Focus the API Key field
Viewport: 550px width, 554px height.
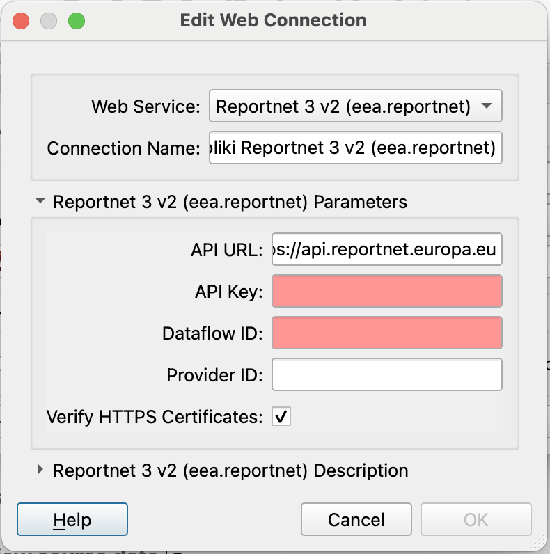point(386,291)
